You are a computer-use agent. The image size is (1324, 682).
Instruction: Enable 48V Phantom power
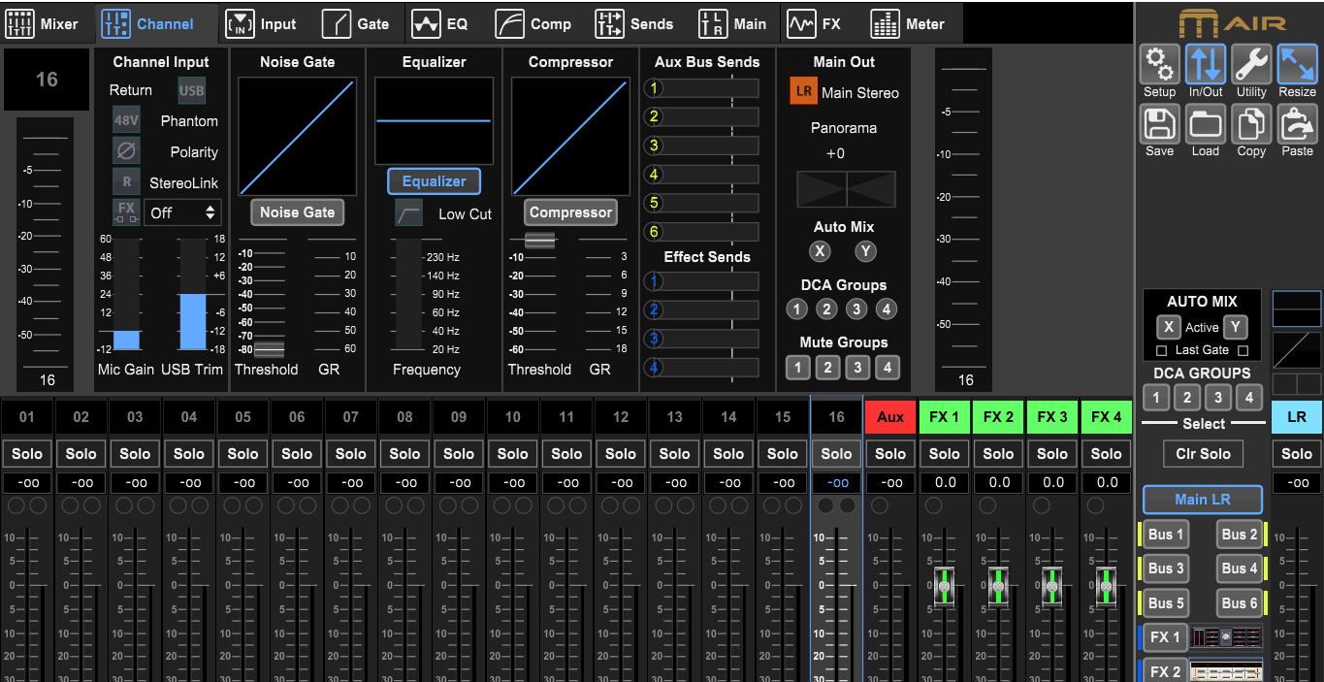coord(126,121)
